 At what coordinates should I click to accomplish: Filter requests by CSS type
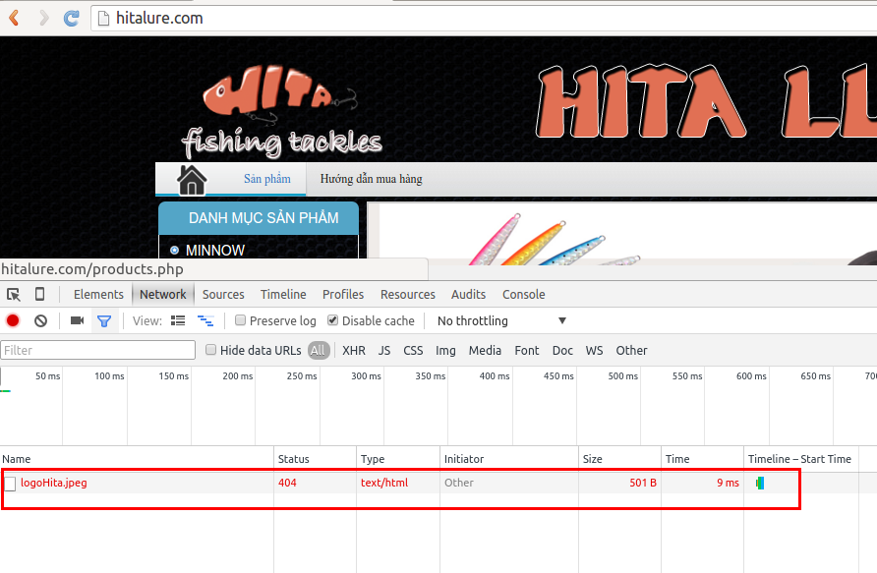pyautogui.click(x=413, y=351)
